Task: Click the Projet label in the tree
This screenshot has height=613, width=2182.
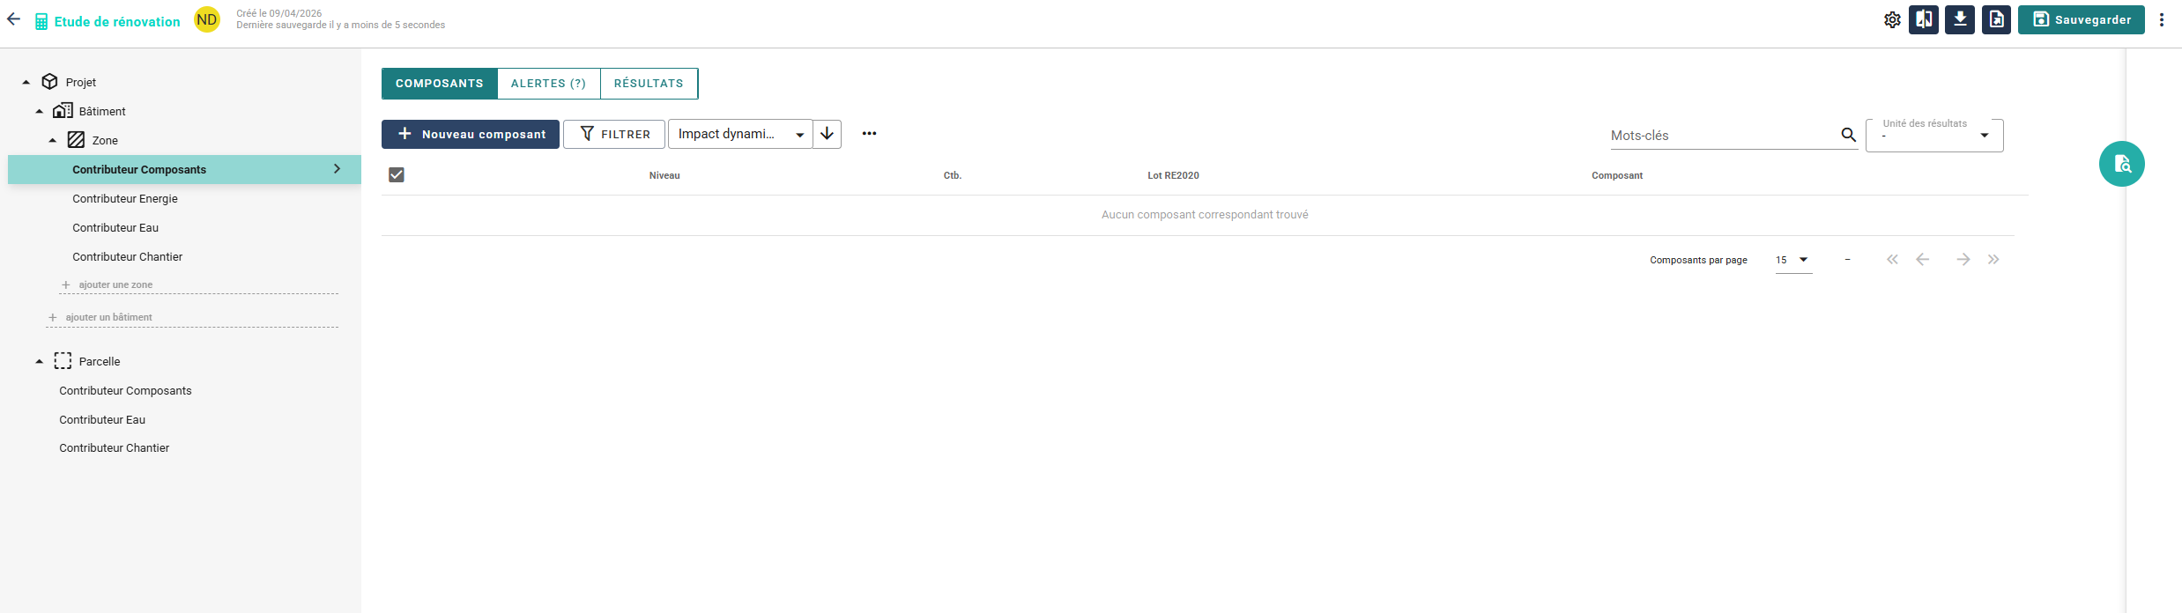Action: point(81,82)
